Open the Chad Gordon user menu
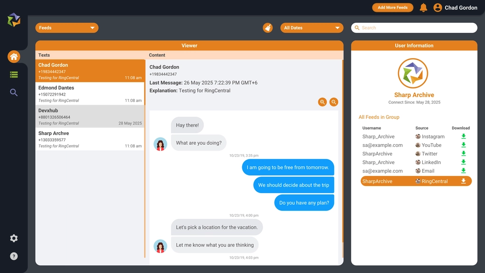Viewport: 485px width, 273px height. [455, 8]
